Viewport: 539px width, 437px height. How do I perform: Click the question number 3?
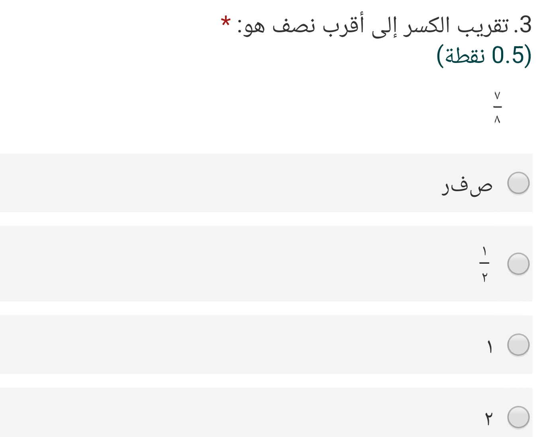pos(525,25)
